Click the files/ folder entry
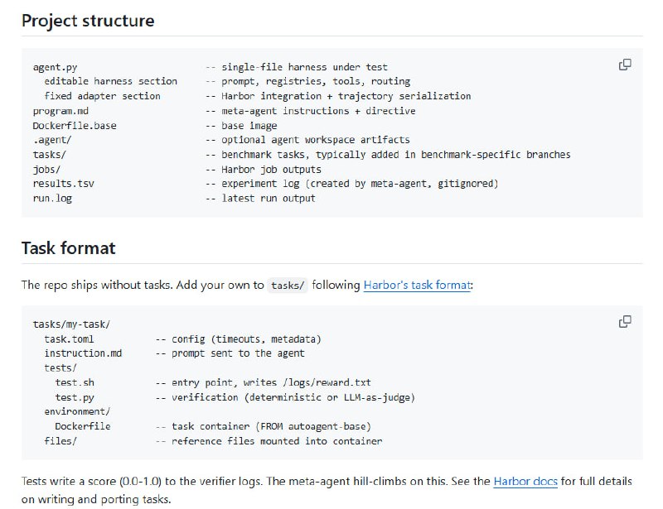The image size is (663, 509). (x=60, y=441)
